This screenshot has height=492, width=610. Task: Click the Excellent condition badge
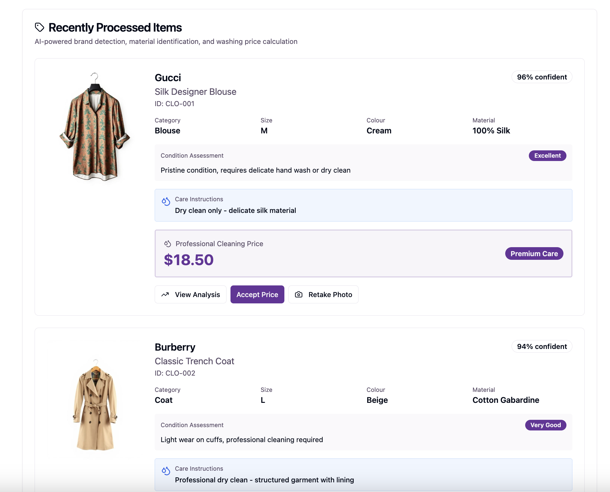547,156
